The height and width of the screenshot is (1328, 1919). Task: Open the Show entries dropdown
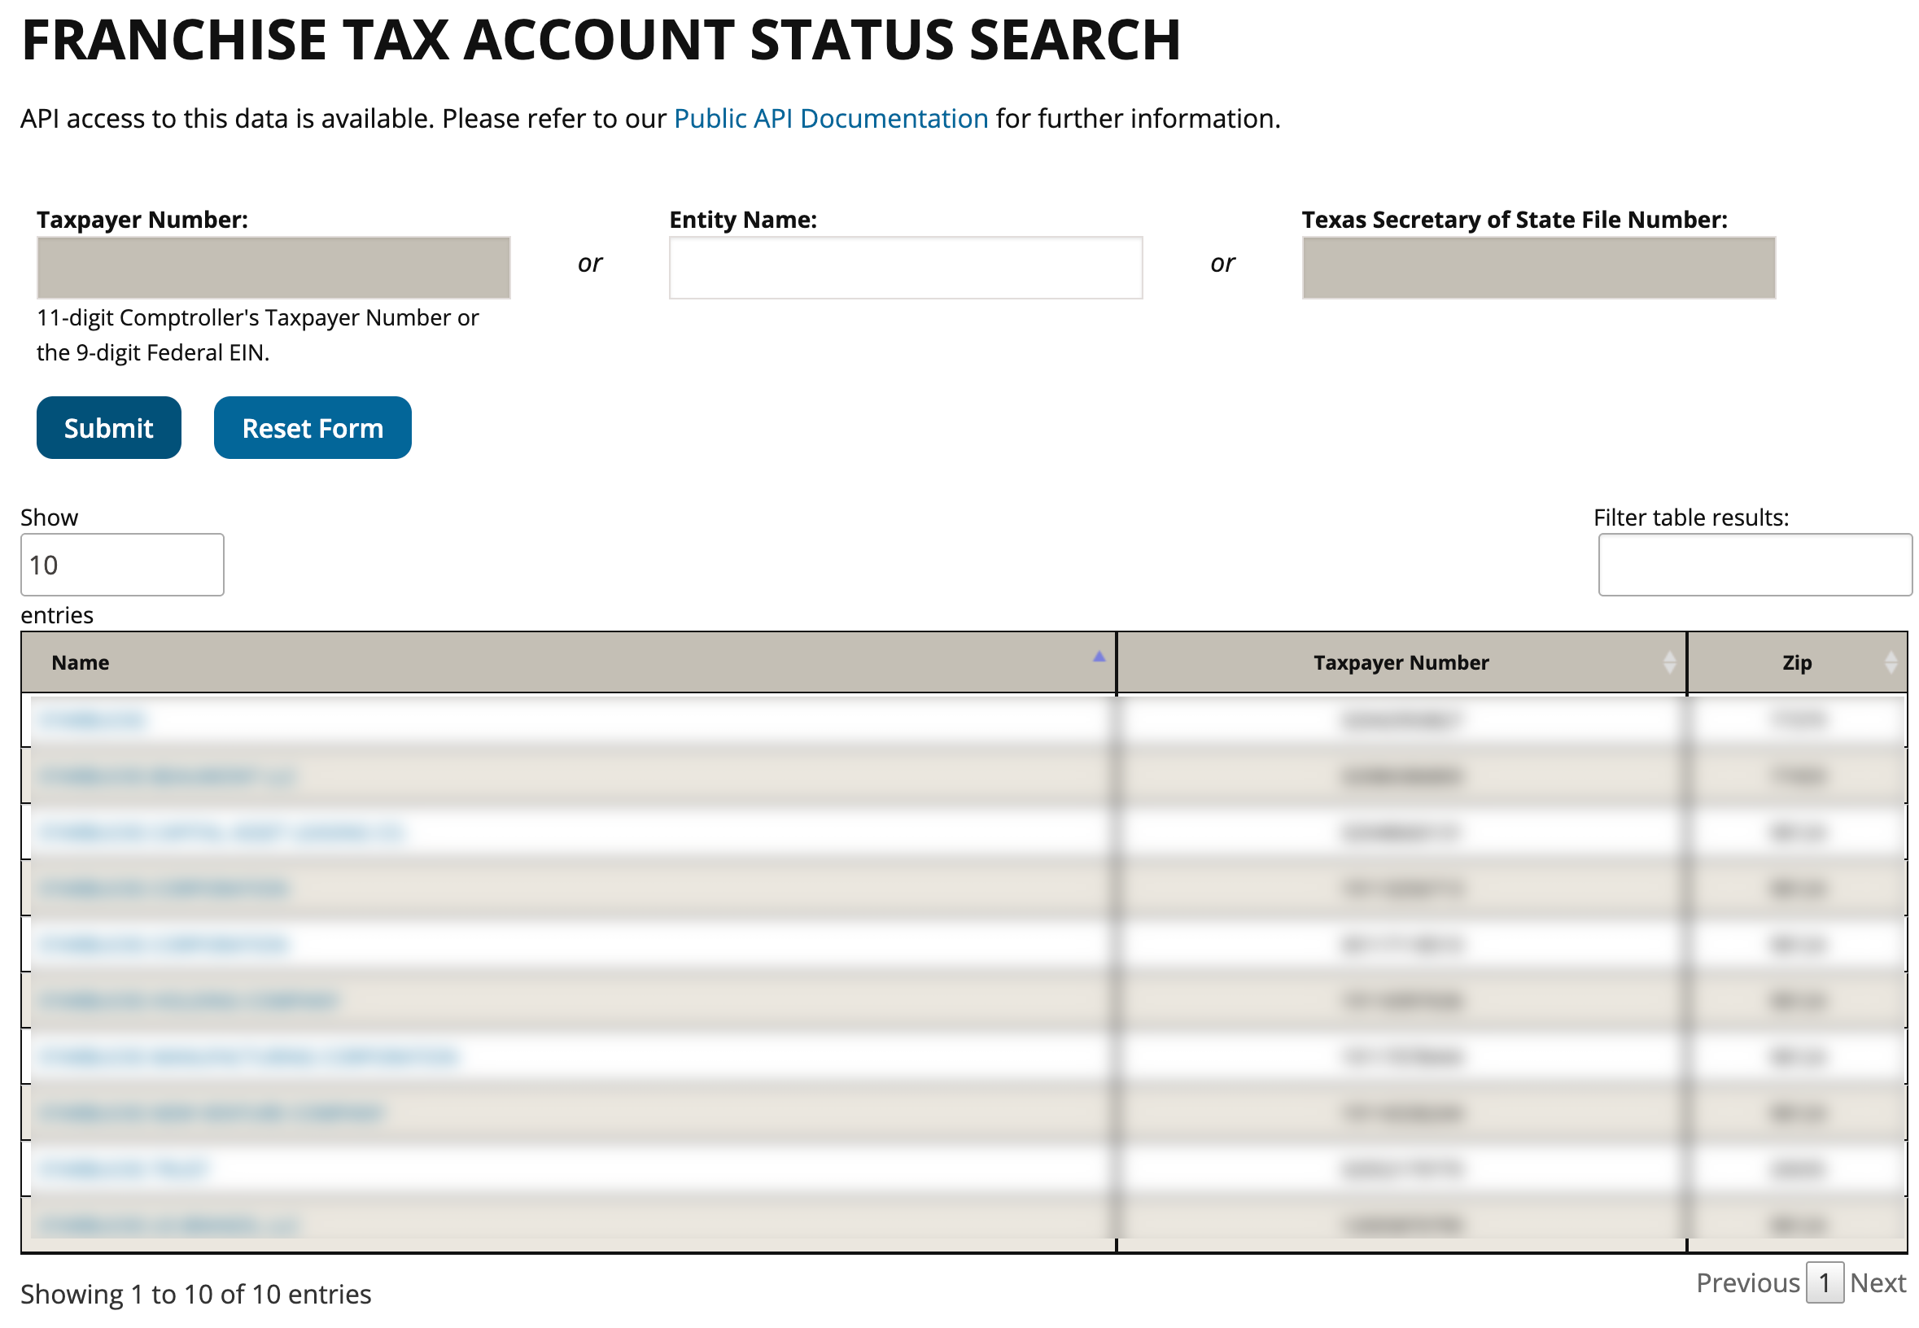pyautogui.click(x=122, y=565)
